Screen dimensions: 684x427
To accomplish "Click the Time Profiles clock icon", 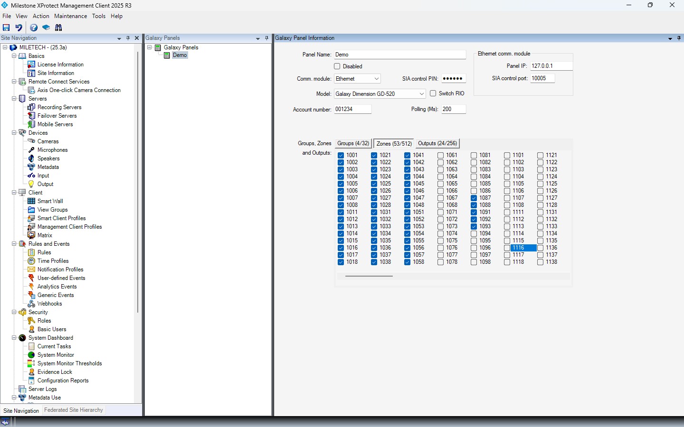I will pyautogui.click(x=31, y=261).
